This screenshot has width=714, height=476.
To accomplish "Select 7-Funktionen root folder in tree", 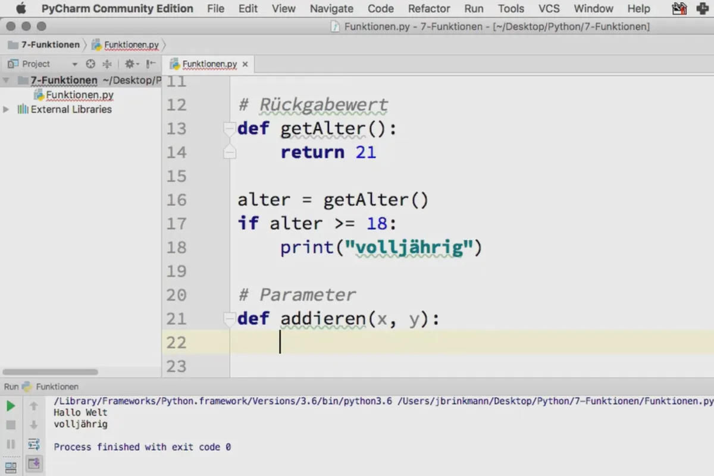I will tap(64, 80).
